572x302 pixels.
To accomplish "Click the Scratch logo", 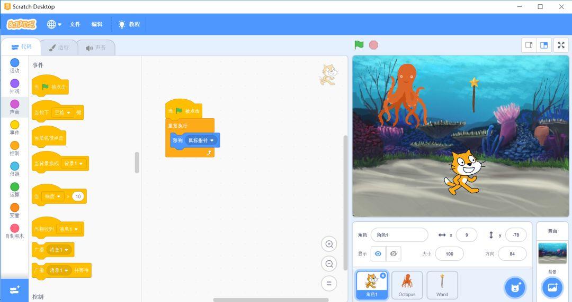I will pos(22,24).
